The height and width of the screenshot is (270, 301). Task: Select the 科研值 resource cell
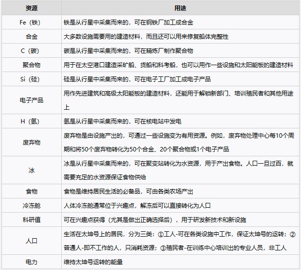pyautogui.click(x=31, y=220)
